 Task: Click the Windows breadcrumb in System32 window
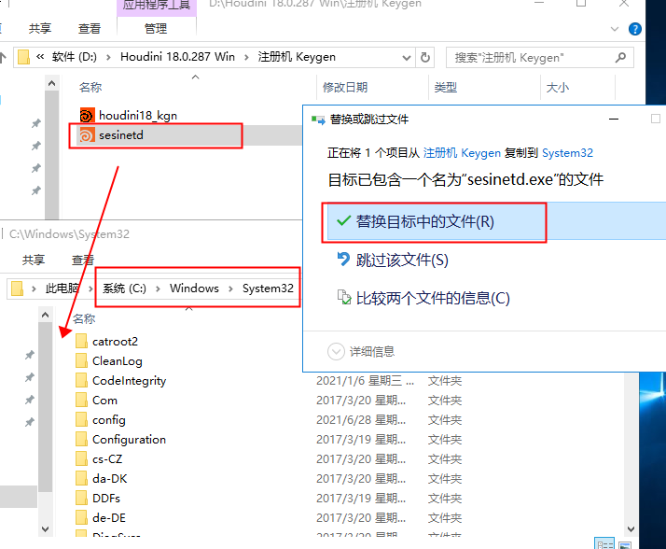coord(194,289)
